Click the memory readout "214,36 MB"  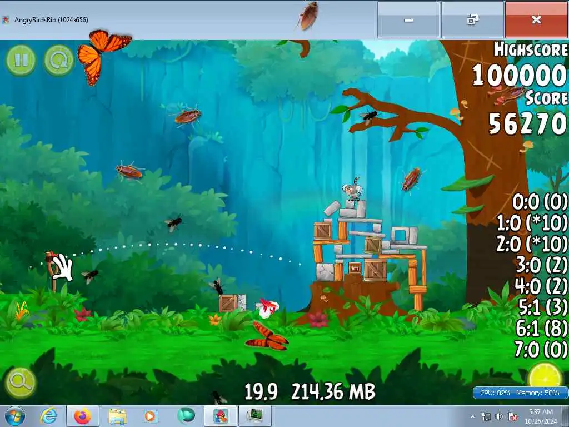click(333, 392)
